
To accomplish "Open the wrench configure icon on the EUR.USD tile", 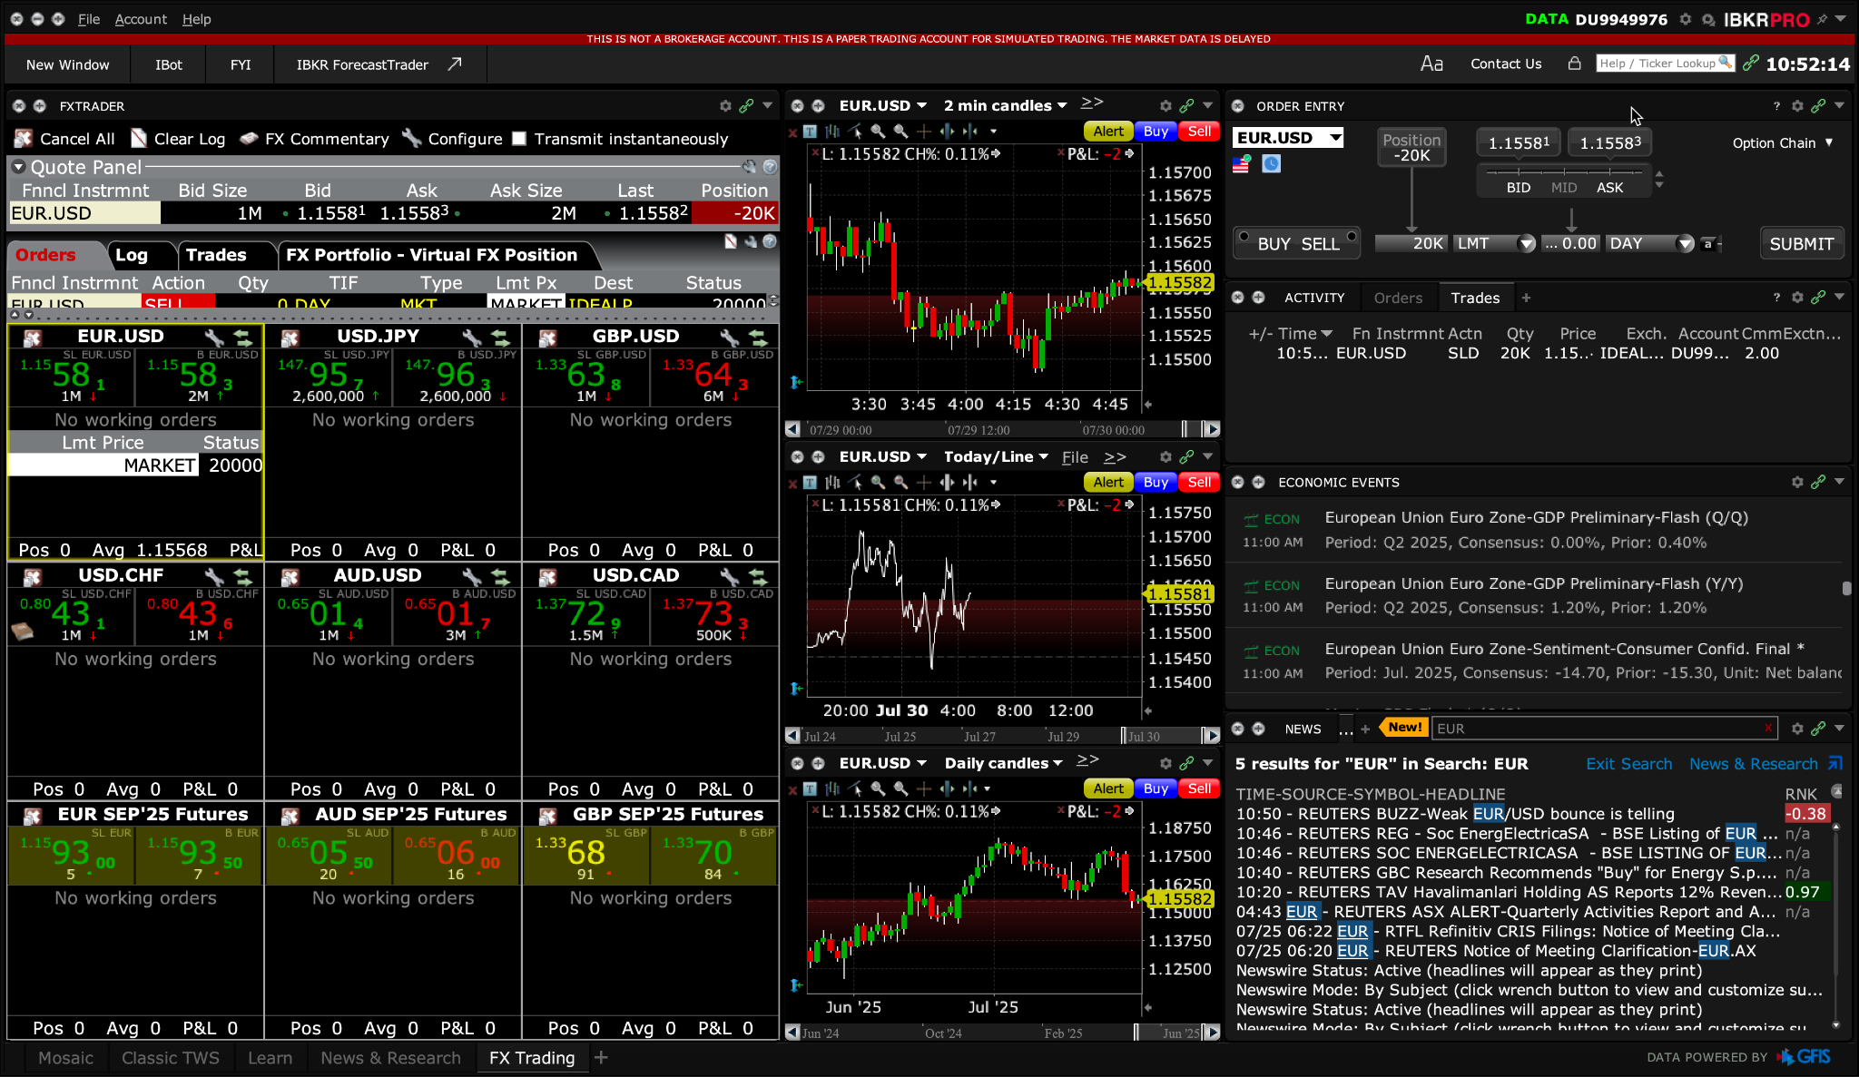I will click(214, 338).
